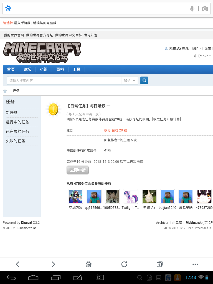Open the three-dot browser menu

coord(195,264)
